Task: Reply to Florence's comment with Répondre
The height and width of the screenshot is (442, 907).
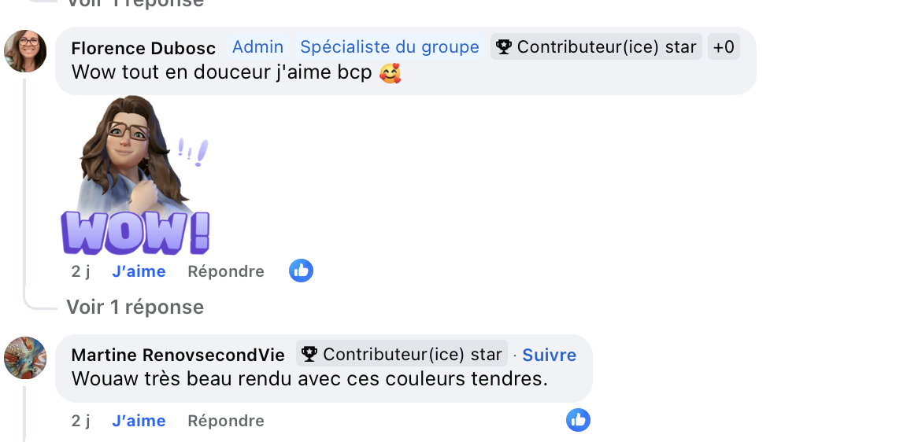Action: [x=226, y=271]
